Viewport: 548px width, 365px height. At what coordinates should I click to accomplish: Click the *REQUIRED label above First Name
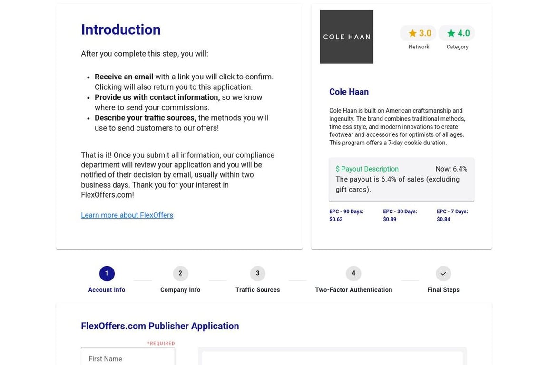pos(161,343)
